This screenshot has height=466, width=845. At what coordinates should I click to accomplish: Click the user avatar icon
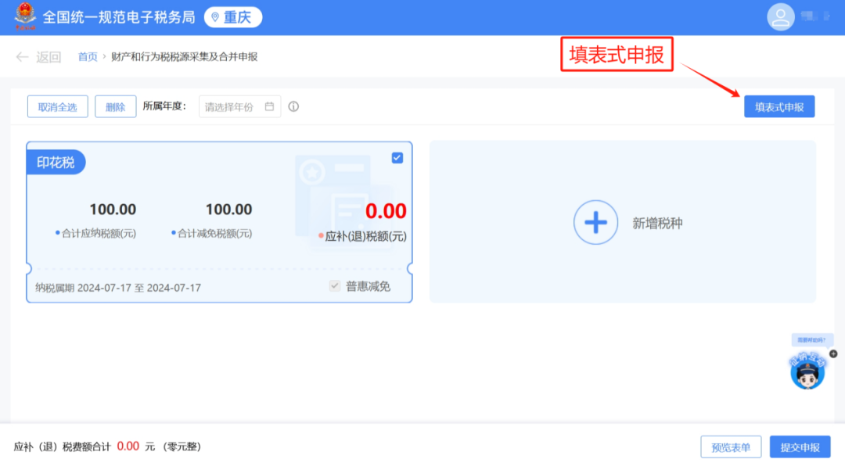tap(780, 16)
